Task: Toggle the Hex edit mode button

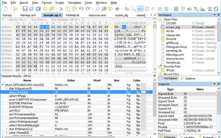Action: [x=140, y=9]
